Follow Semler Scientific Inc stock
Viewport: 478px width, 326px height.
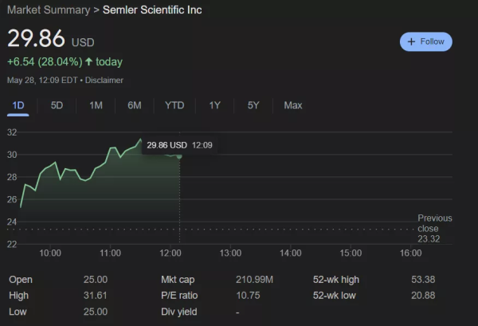(x=426, y=41)
